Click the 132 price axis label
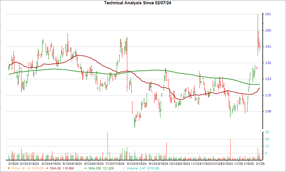 268,63
